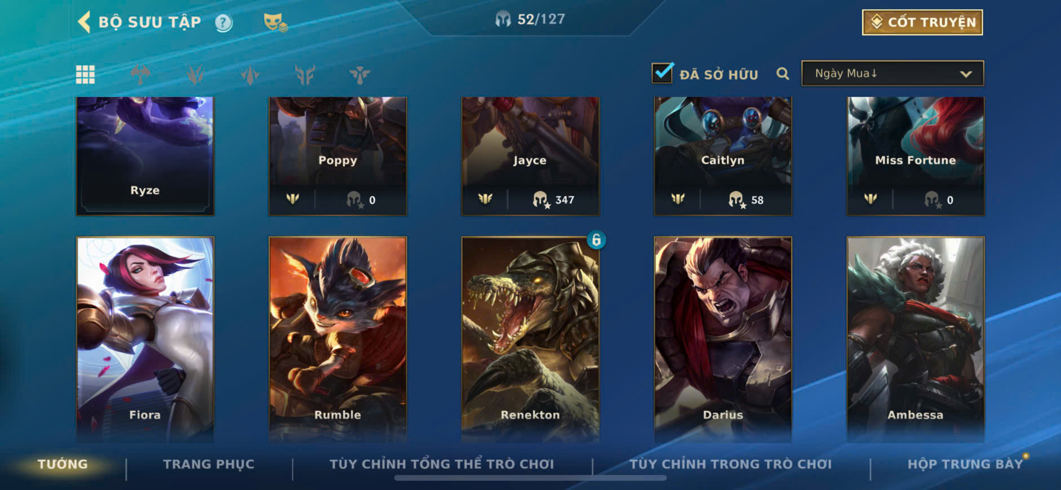Open the help question mark icon

click(224, 23)
